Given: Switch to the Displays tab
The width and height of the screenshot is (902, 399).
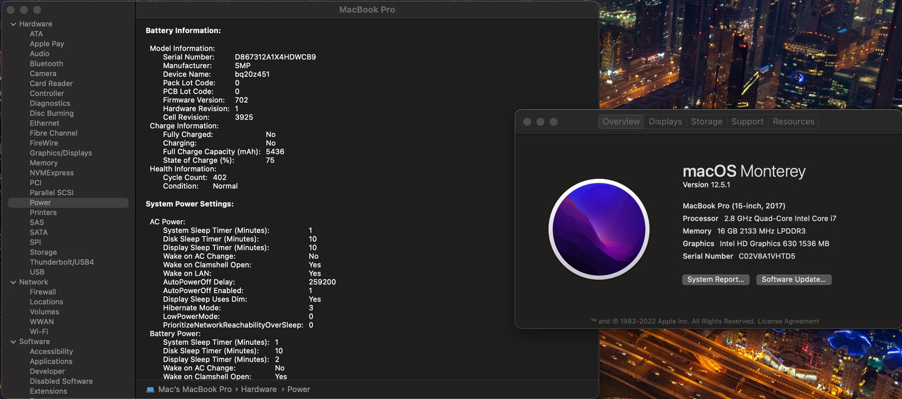Looking at the screenshot, I should pyautogui.click(x=665, y=122).
